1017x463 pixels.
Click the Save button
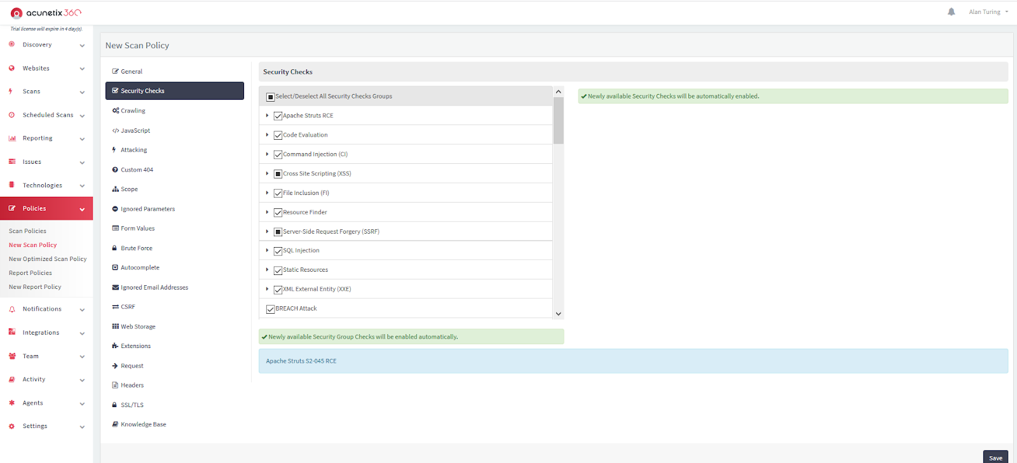point(995,457)
